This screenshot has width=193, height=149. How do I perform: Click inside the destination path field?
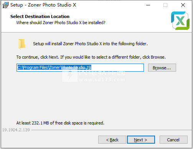click(x=80, y=67)
